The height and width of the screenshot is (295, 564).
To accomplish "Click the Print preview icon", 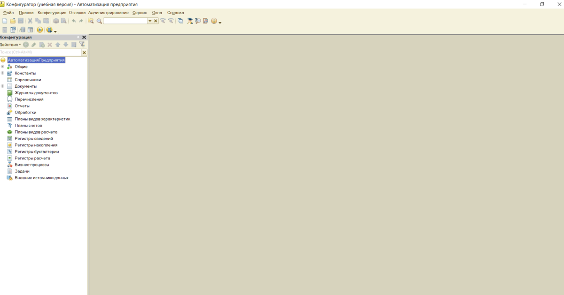I will pyautogui.click(x=63, y=21).
